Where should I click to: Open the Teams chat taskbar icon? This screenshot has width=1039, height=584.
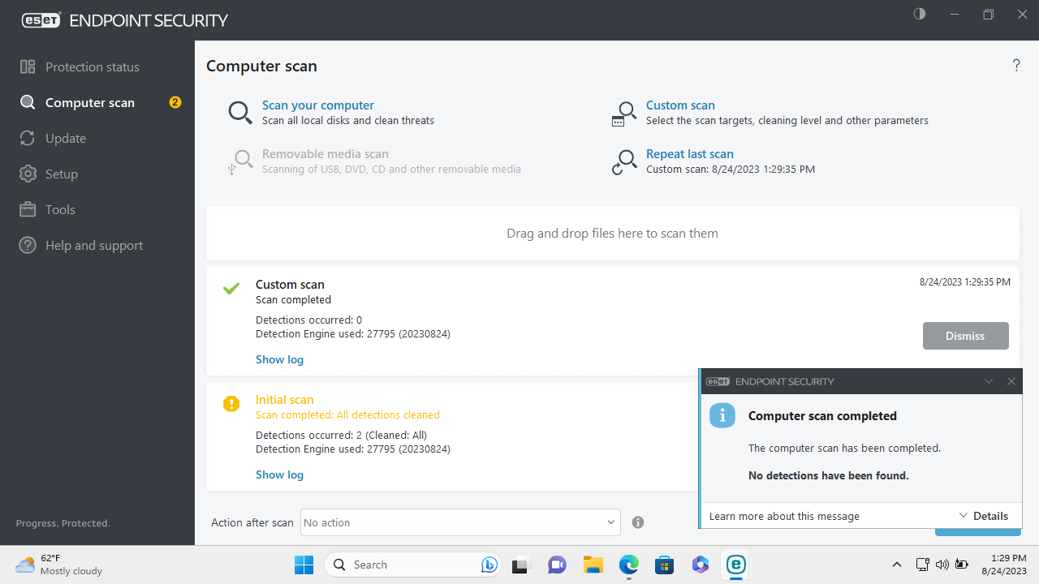557,565
